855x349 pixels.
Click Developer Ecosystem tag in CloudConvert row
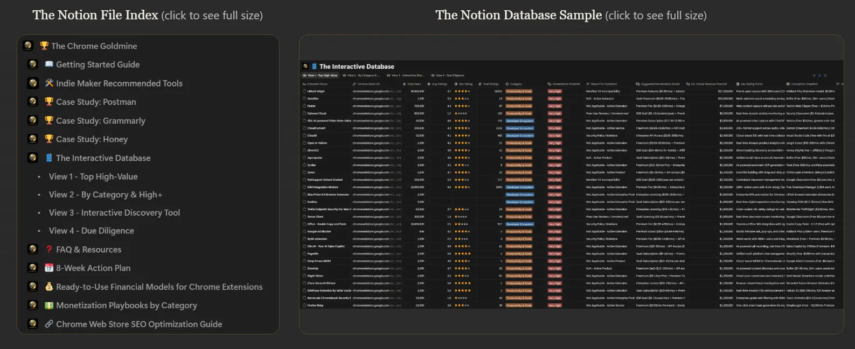(x=520, y=128)
